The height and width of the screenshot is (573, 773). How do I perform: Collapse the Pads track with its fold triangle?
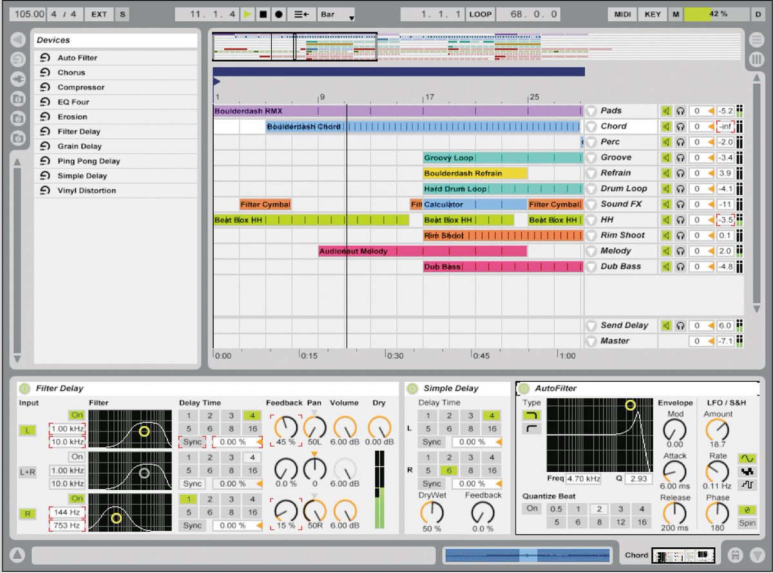tap(591, 111)
